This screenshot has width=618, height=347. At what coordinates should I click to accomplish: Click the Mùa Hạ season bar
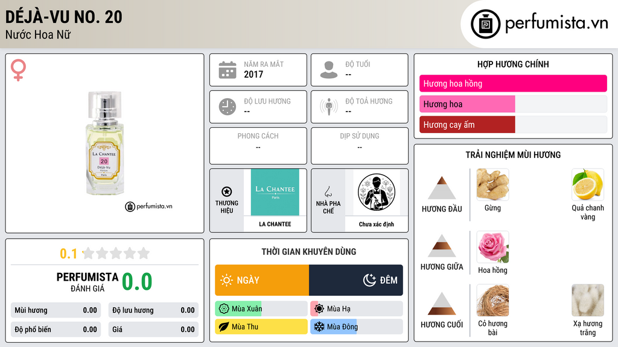357,309
